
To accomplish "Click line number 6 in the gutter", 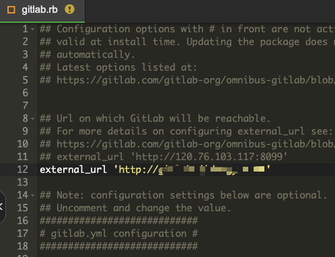I will pos(26,93).
